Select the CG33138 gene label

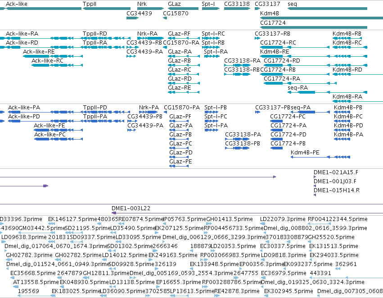[237, 4]
